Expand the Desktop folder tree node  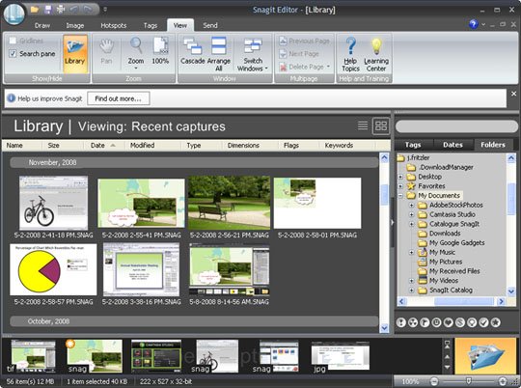point(400,177)
